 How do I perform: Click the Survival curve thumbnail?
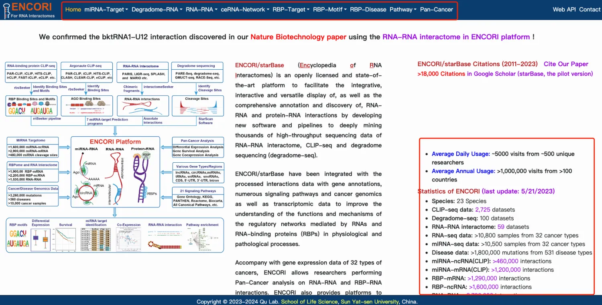tap(66, 240)
